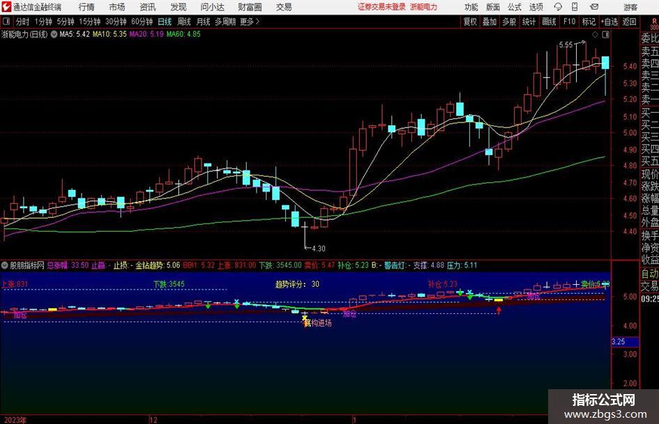Open the mail envelope icon
This screenshot has height=424, width=659.
point(594,7)
